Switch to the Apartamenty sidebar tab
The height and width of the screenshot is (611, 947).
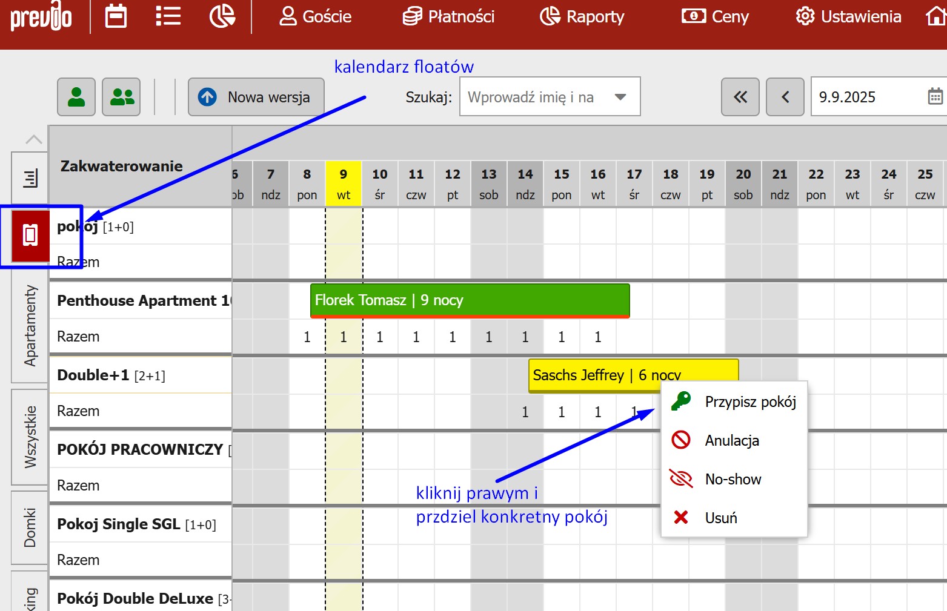pyautogui.click(x=30, y=326)
